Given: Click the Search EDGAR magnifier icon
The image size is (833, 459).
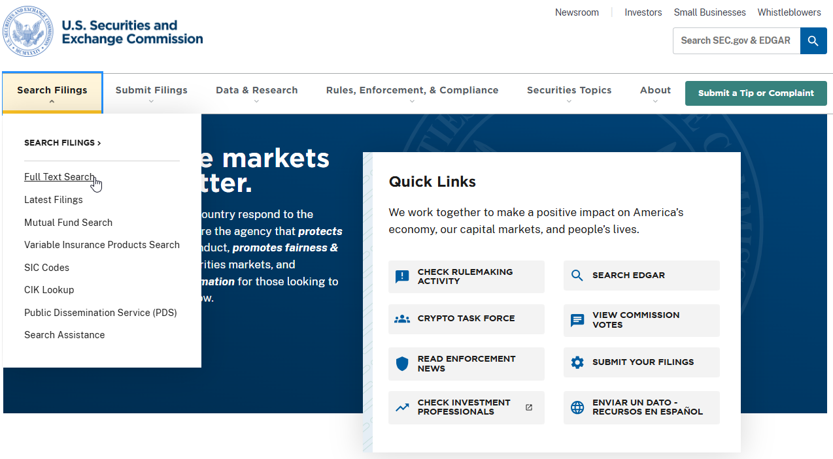Looking at the screenshot, I should coord(577,275).
